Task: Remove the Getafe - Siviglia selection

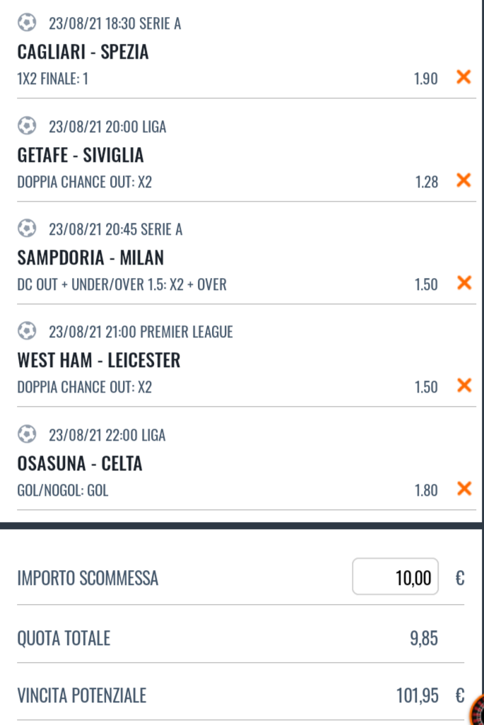Action: [x=464, y=180]
